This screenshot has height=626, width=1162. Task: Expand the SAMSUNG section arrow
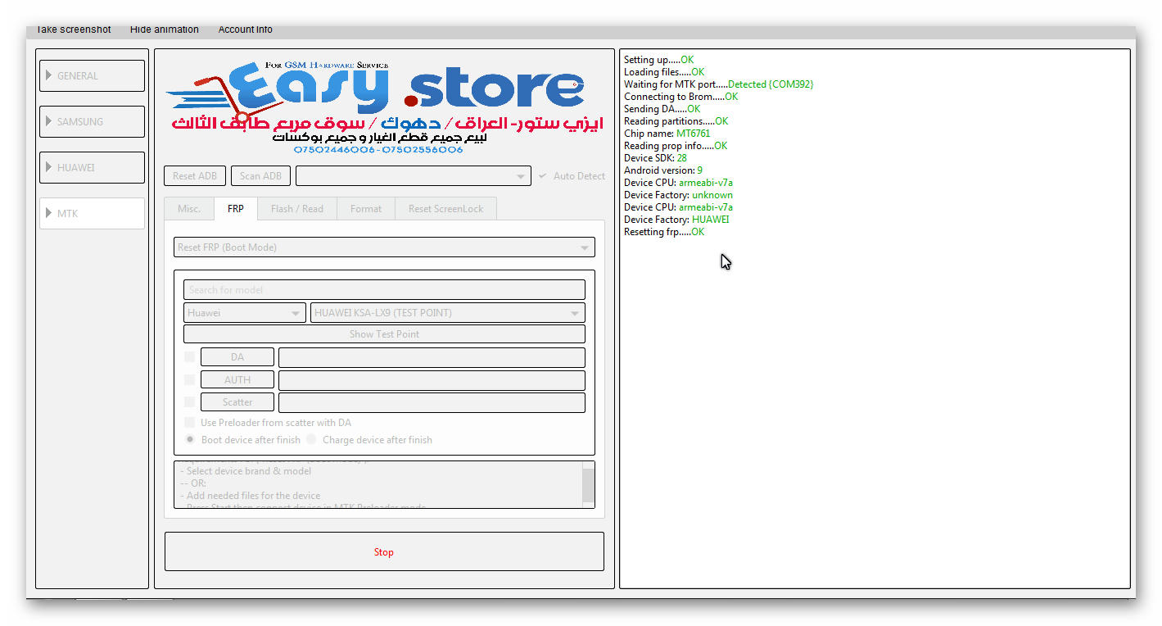click(47, 121)
